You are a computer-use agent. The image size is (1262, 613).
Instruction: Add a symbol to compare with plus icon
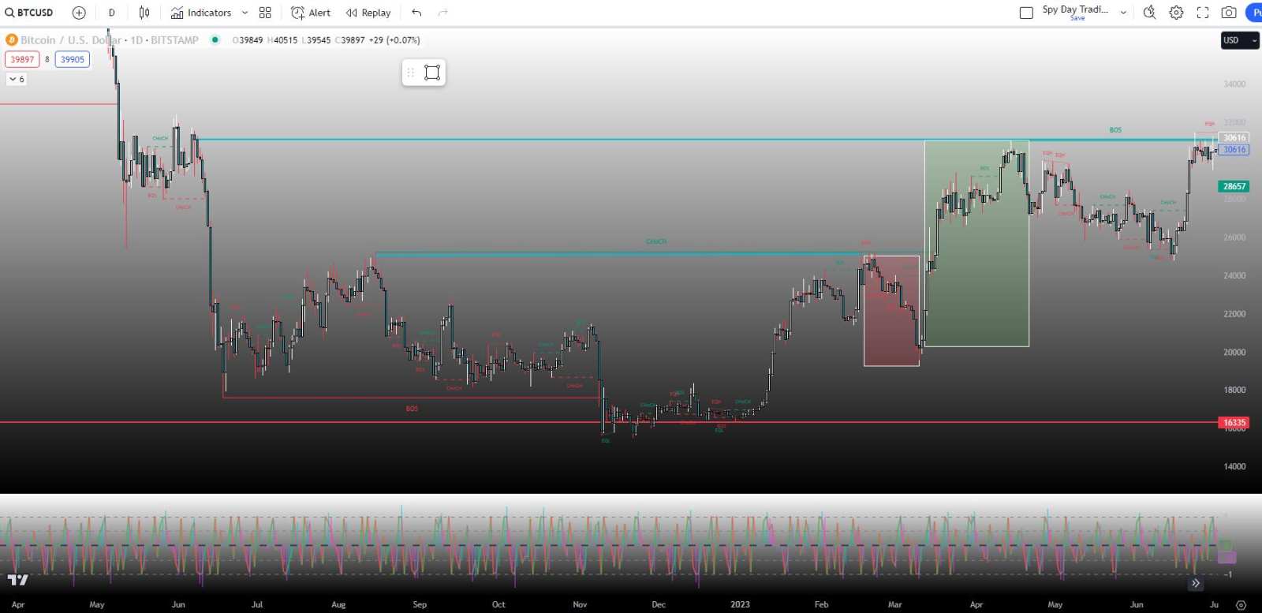(x=79, y=13)
